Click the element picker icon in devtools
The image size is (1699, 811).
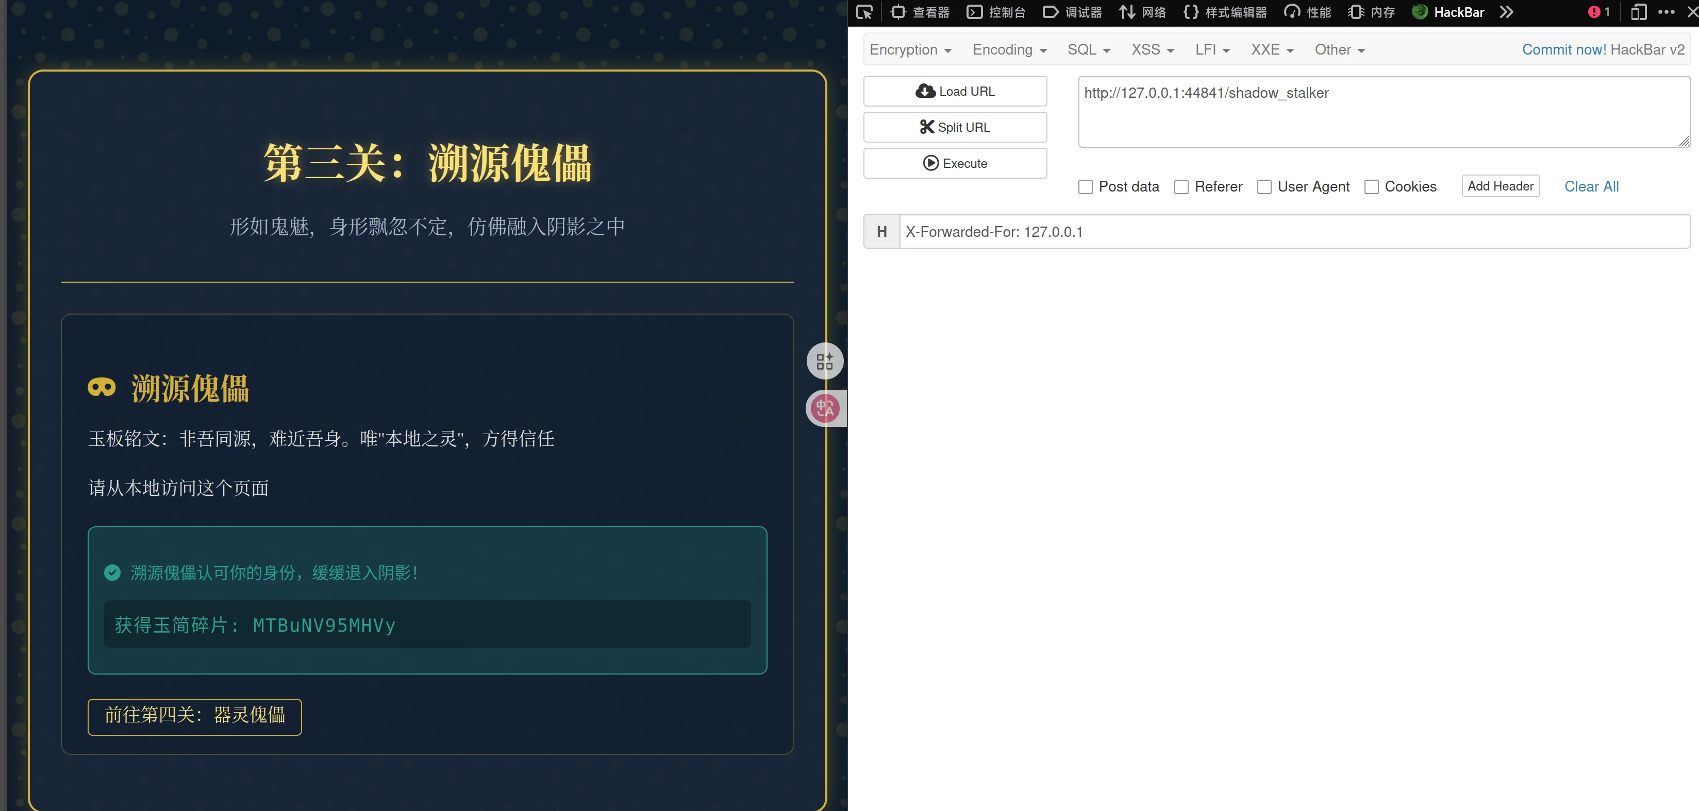(864, 12)
